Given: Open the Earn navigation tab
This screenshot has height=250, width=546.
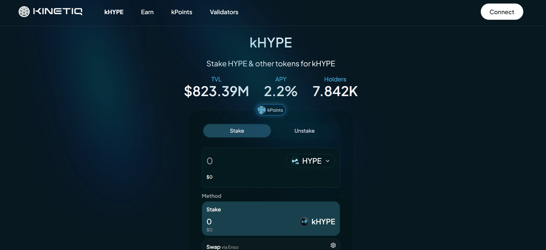Looking at the screenshot, I should point(147,12).
